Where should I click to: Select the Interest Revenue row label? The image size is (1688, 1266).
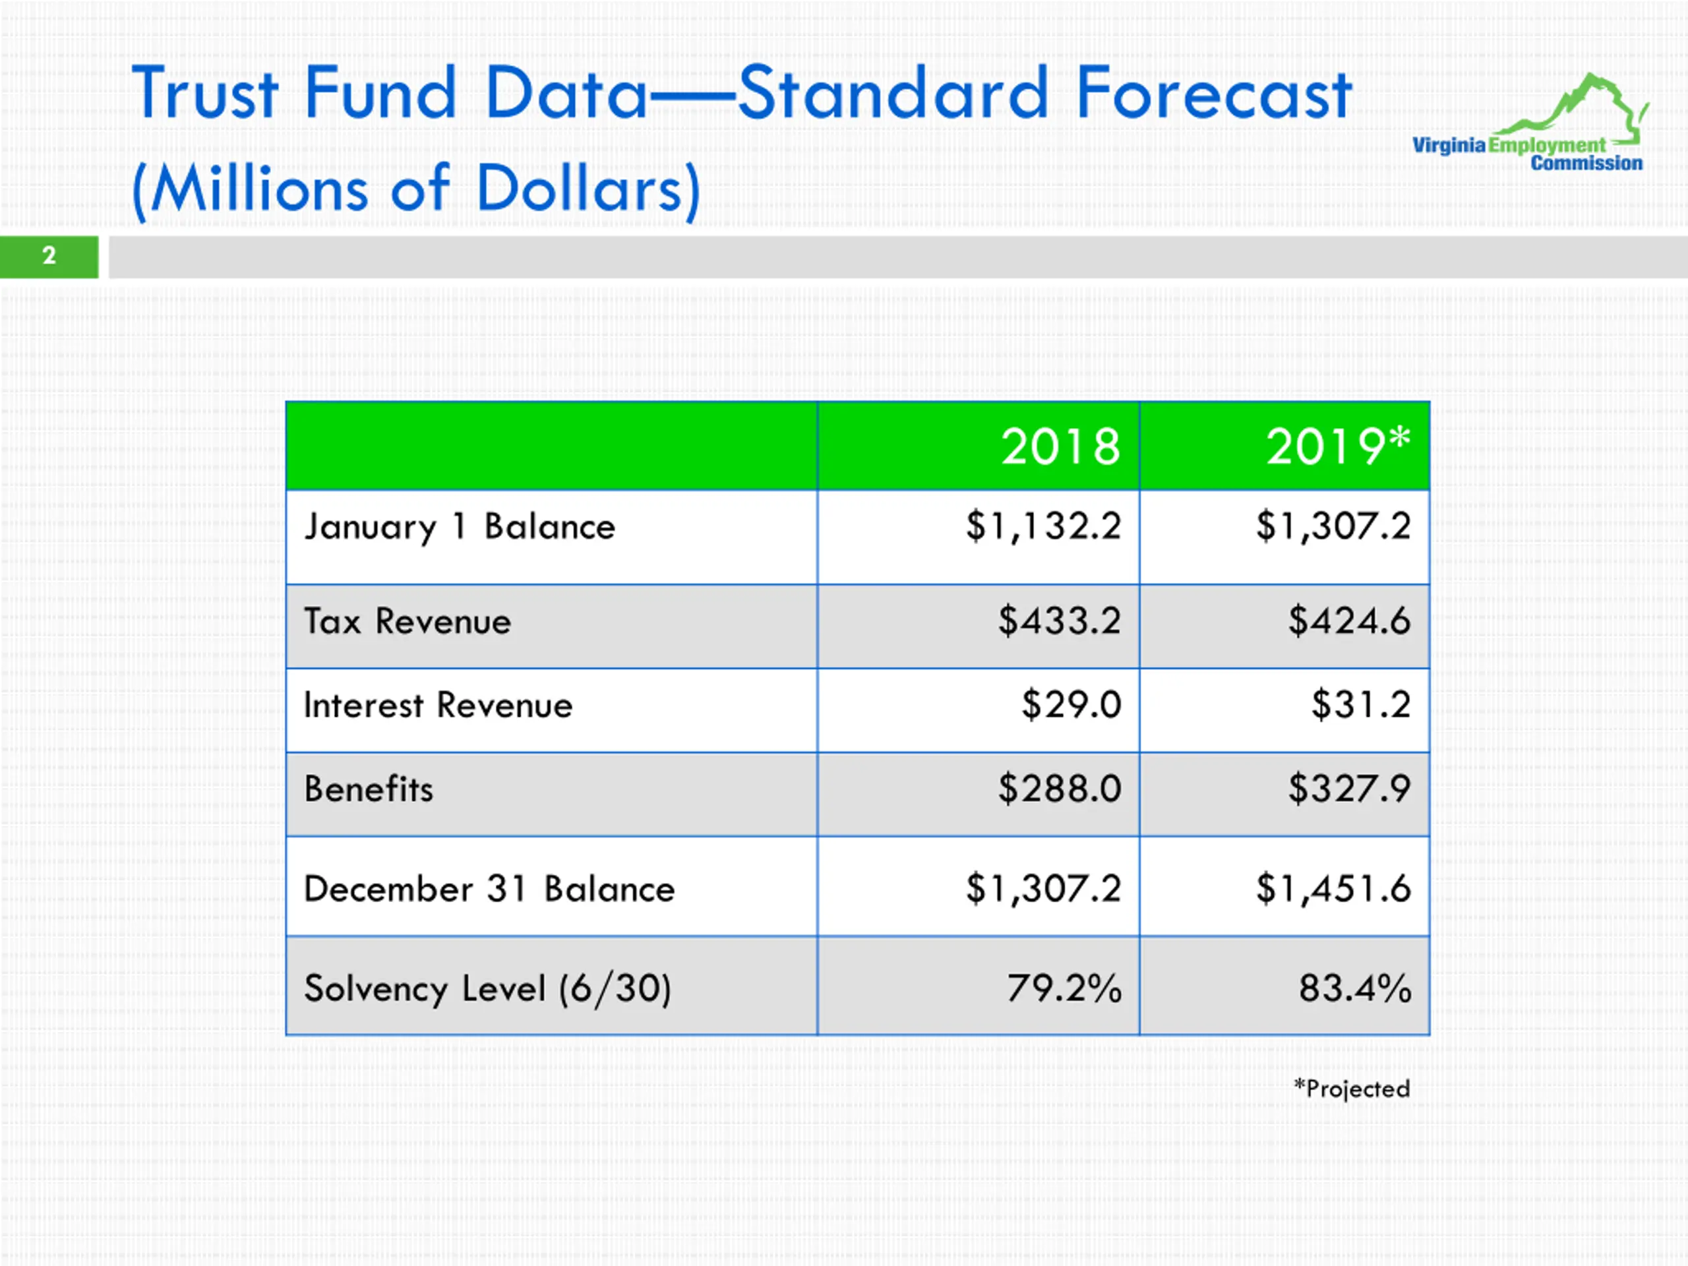438,705
